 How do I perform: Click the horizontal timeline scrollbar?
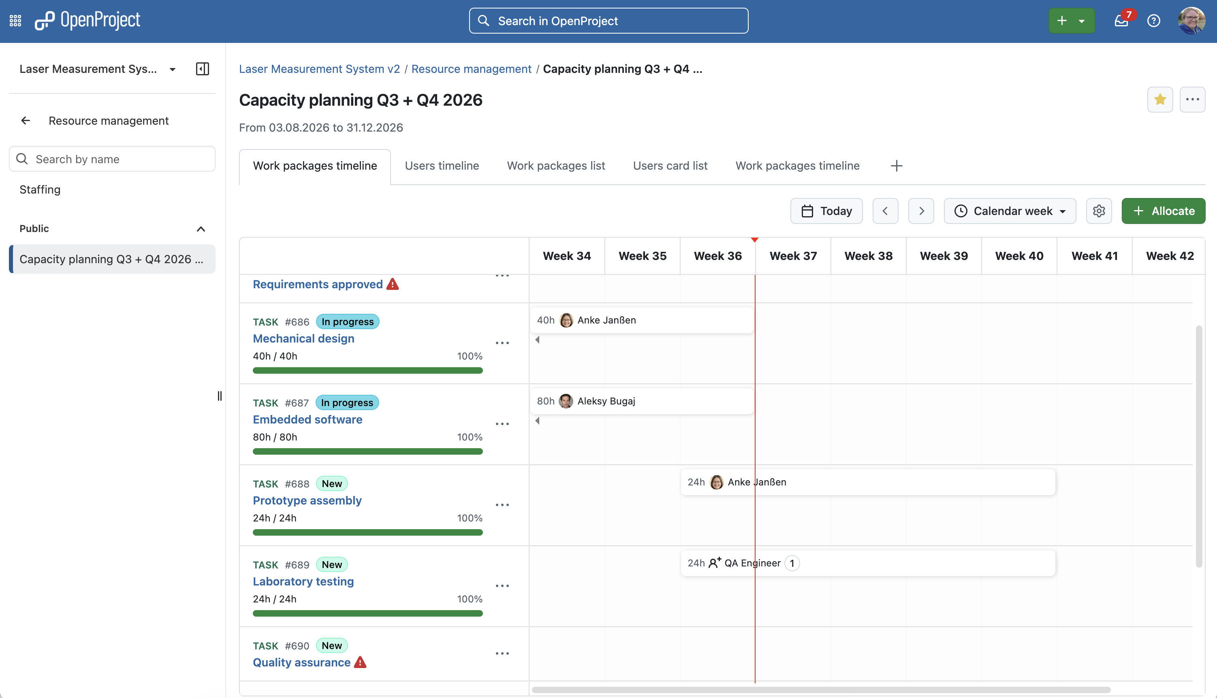pyautogui.click(x=821, y=690)
